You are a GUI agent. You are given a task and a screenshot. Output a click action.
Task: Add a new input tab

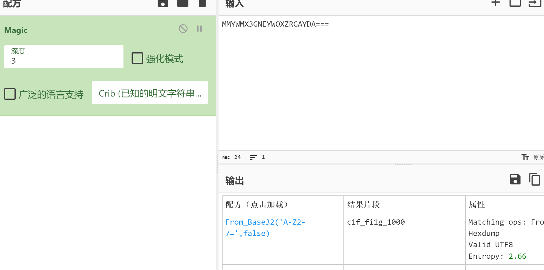pyautogui.click(x=496, y=3)
